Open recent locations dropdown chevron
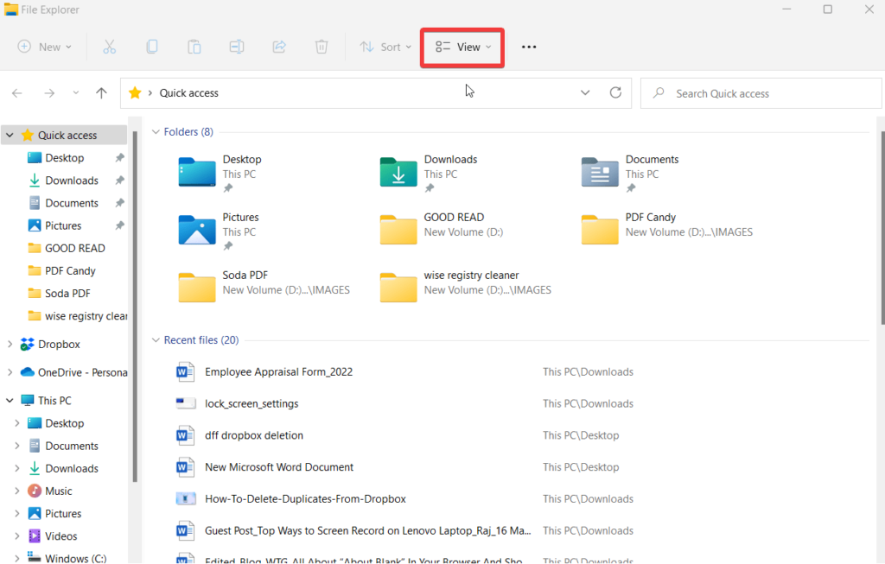The height and width of the screenshot is (564, 885). point(76,93)
